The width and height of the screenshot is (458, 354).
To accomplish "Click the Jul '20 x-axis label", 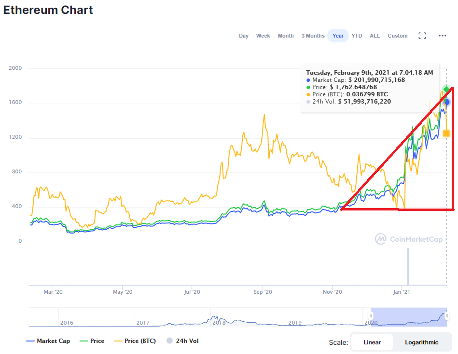I will pos(192,292).
